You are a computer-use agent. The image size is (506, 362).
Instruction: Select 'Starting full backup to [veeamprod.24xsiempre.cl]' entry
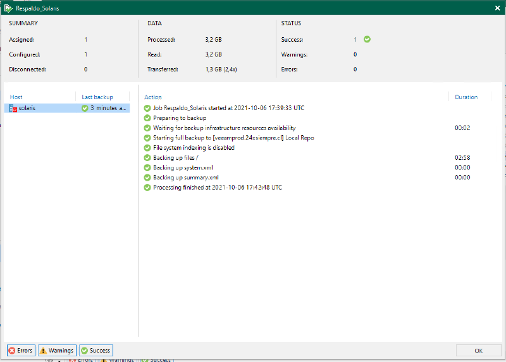click(233, 138)
